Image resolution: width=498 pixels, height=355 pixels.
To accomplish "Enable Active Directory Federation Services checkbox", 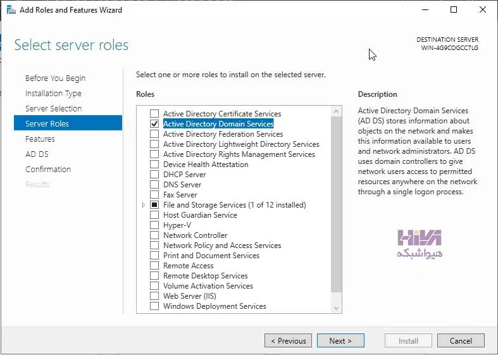I will (154, 134).
